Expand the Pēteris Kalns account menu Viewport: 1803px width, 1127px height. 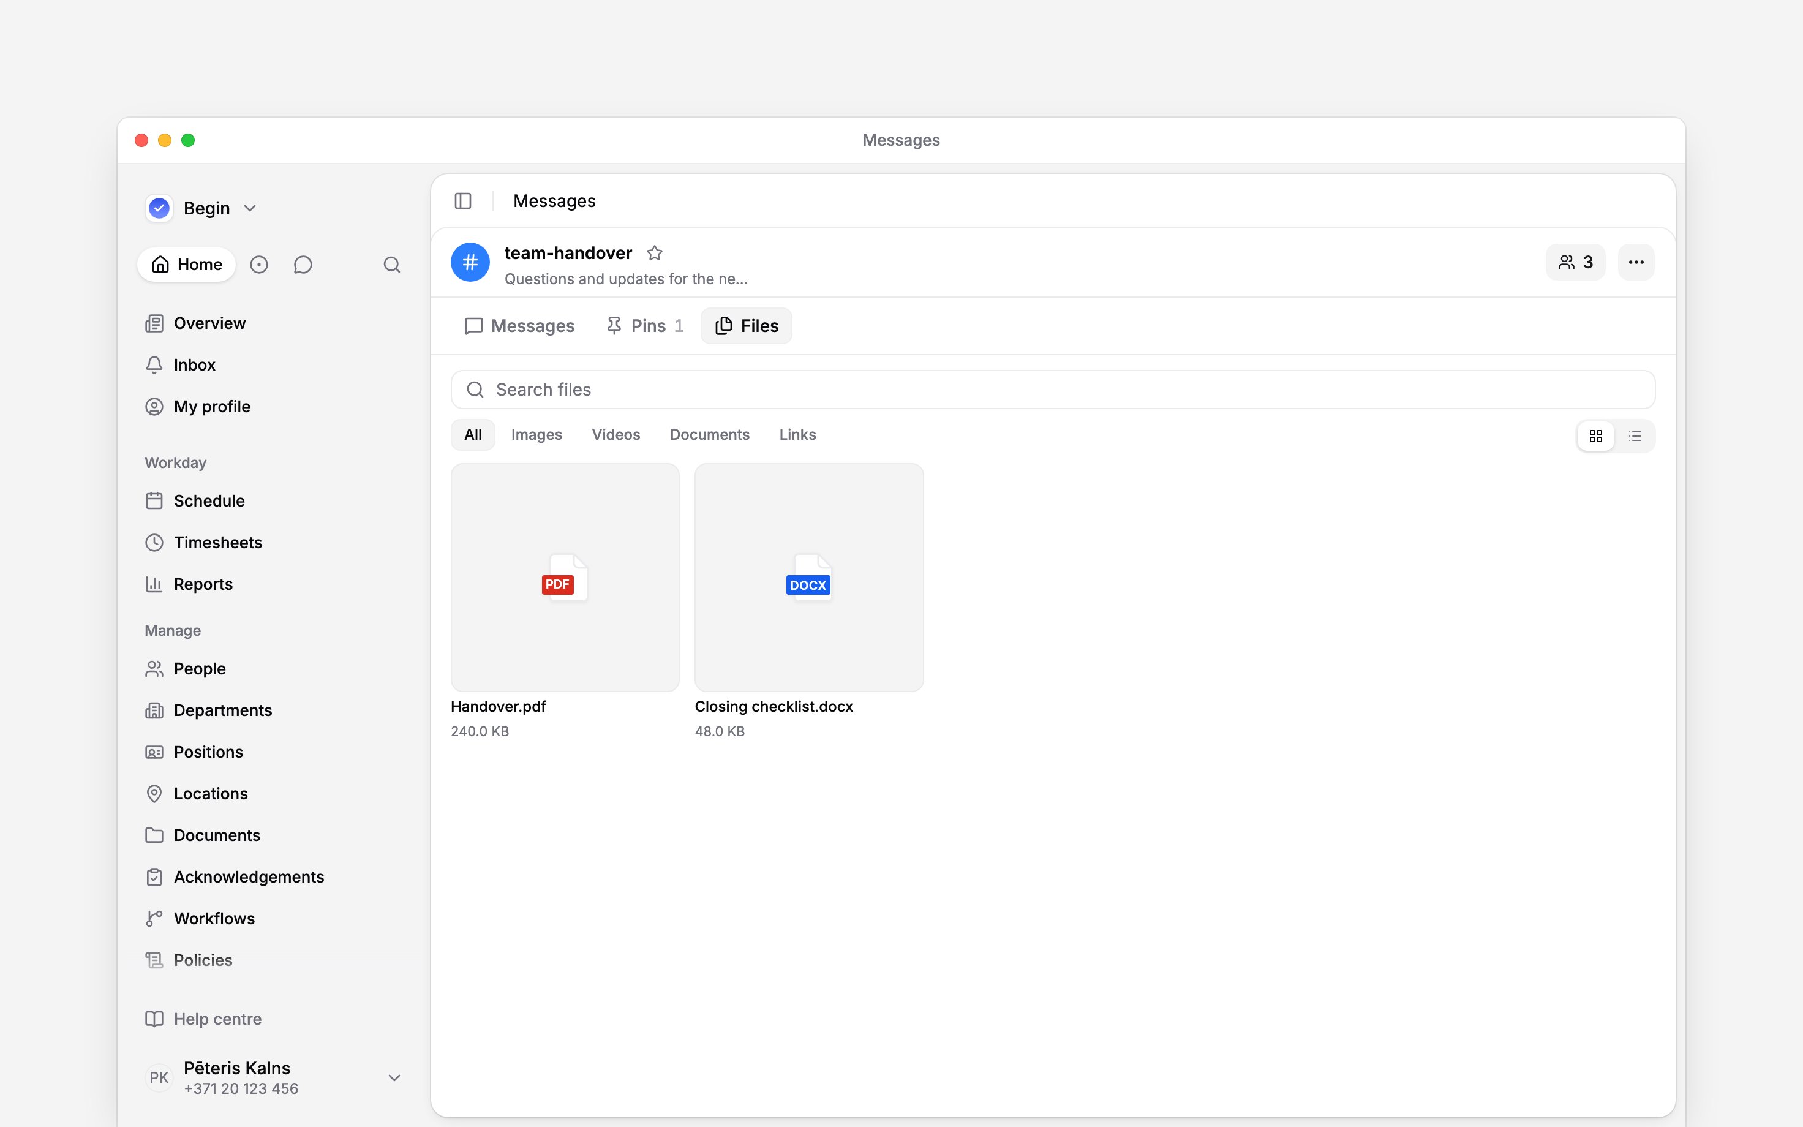[273, 1078]
